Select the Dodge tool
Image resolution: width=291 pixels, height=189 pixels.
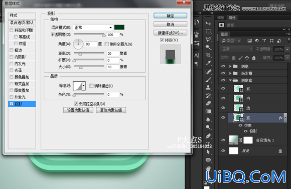208,127
